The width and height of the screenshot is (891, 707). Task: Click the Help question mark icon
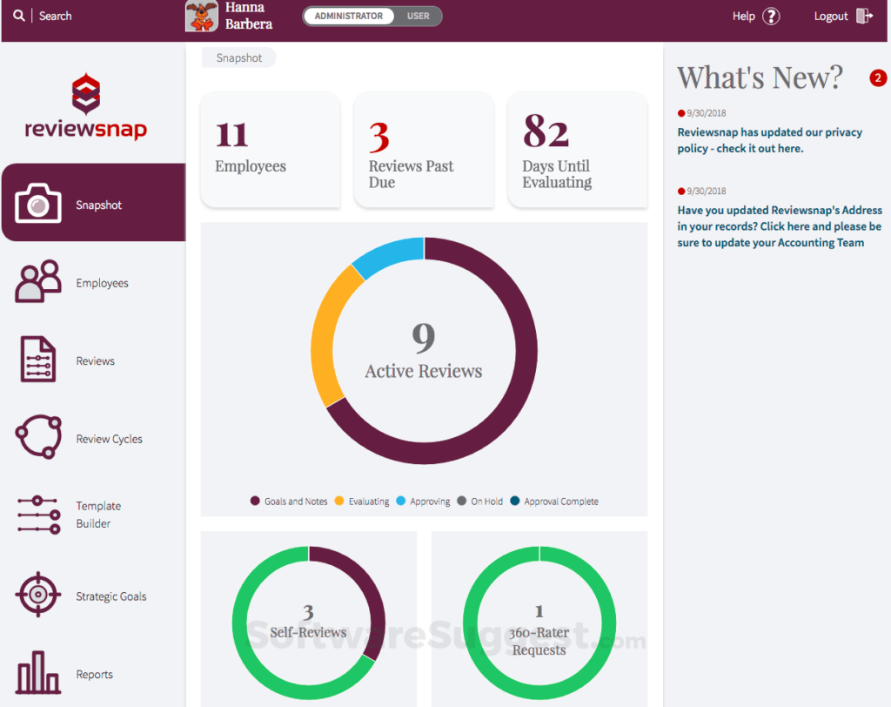coord(771,16)
